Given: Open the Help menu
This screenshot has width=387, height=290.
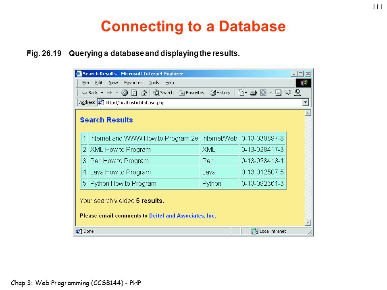Looking at the screenshot, I should point(170,83).
